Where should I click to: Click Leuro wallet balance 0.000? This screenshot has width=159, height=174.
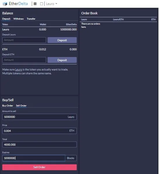(x=43, y=30)
